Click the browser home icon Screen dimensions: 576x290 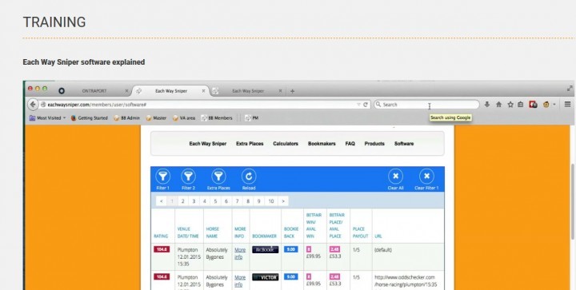[x=498, y=105]
